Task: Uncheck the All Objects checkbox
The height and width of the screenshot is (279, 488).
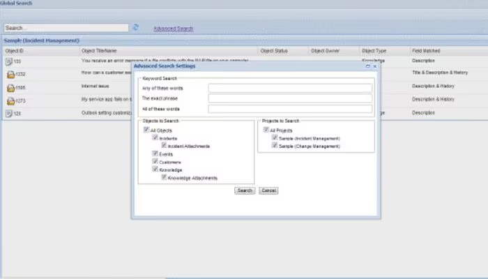Action: (146, 130)
